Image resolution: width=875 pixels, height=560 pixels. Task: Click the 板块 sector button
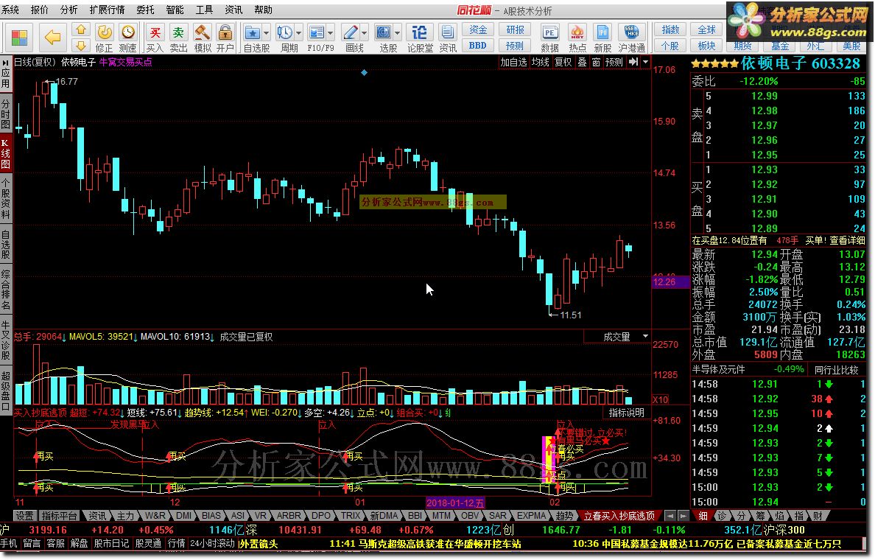(x=706, y=45)
